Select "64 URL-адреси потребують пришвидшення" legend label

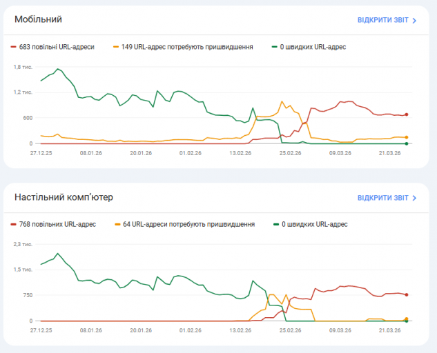(x=188, y=224)
